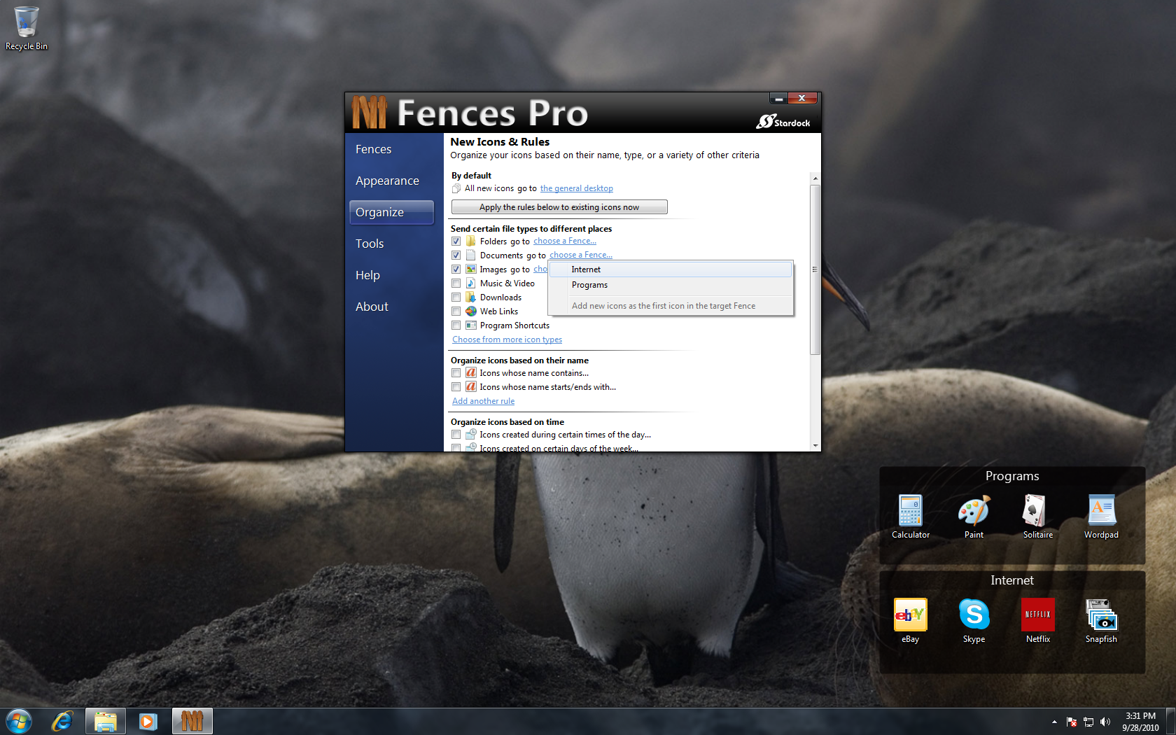The image size is (1176, 735).
Task: Click the Music & Video icon
Action: (x=471, y=283)
